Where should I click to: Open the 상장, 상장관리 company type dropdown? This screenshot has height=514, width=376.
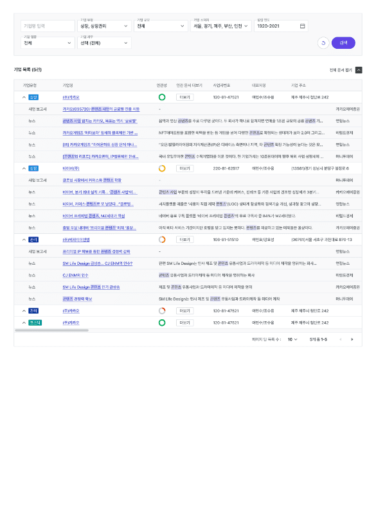pyautogui.click(x=104, y=26)
